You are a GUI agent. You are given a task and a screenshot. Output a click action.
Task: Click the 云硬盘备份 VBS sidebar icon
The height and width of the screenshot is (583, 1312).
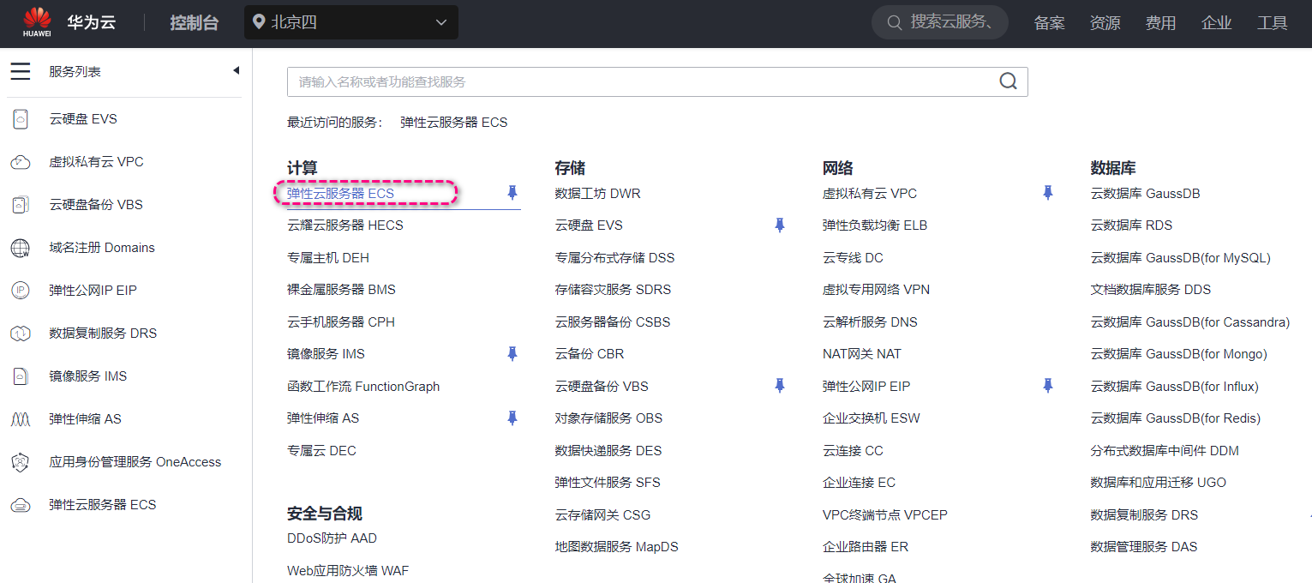point(21,205)
